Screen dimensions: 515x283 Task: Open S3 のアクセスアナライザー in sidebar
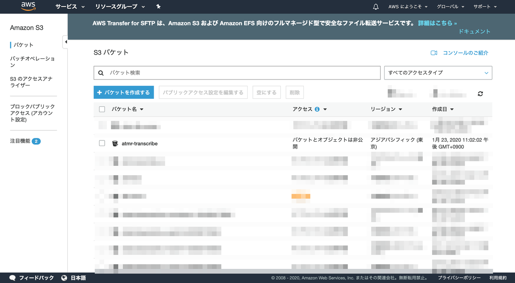(x=31, y=82)
